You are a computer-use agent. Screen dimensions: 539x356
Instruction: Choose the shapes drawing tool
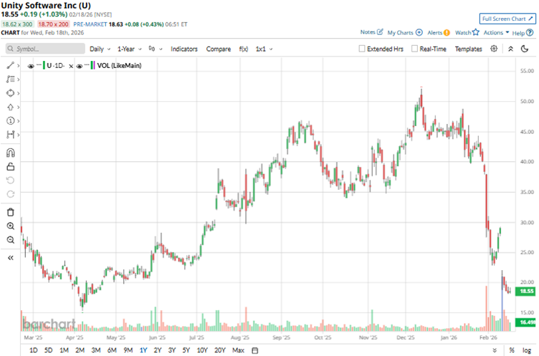pyautogui.click(x=10, y=93)
